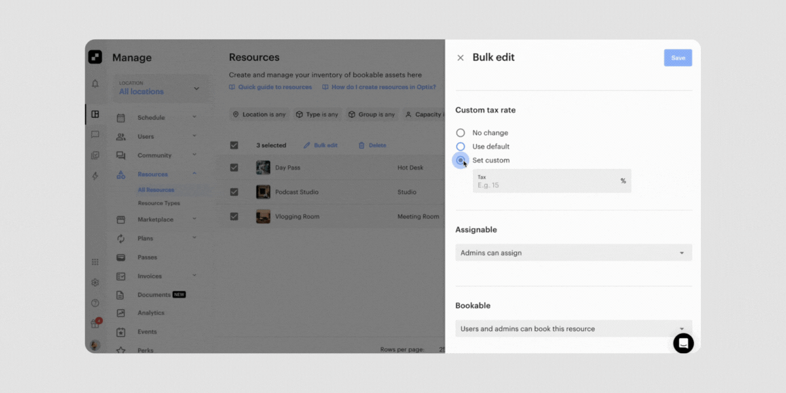Open the Schedule section icon
This screenshot has width=786, height=393.
click(x=121, y=117)
